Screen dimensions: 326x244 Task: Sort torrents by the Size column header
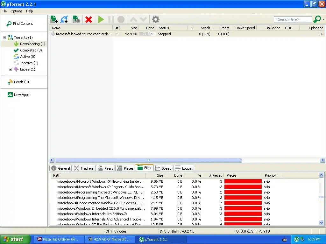click(x=129, y=28)
